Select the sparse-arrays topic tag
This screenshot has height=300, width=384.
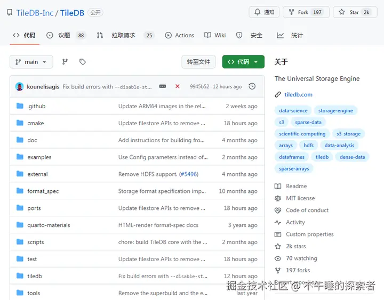click(294, 168)
